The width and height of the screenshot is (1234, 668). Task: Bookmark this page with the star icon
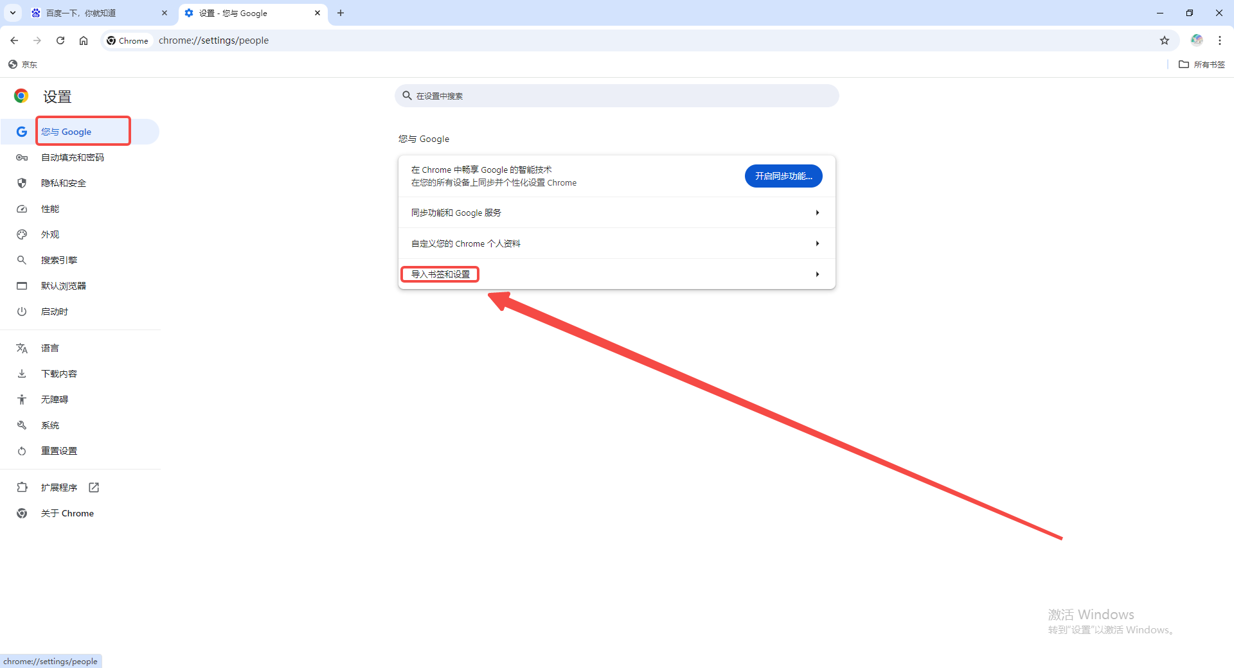click(x=1165, y=40)
